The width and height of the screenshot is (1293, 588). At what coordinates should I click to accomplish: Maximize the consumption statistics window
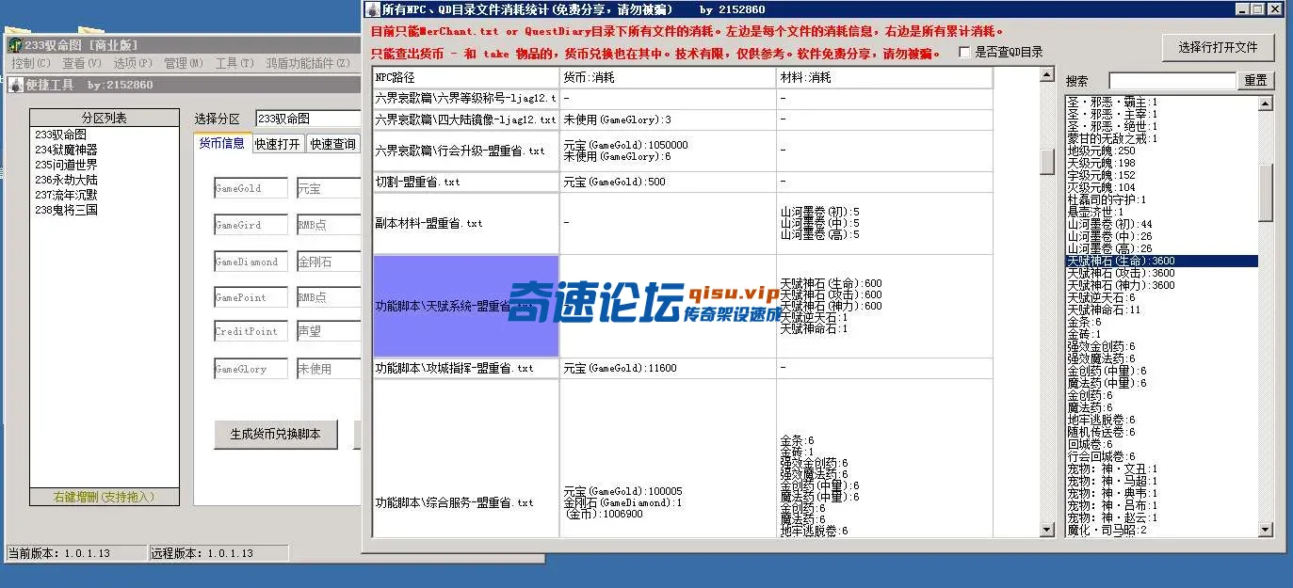(x=1258, y=9)
